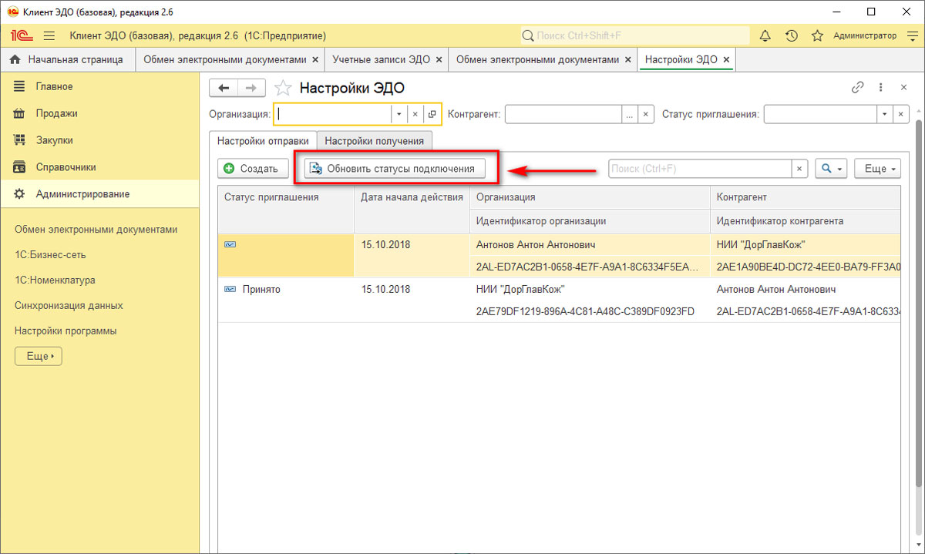The height and width of the screenshot is (554, 925).
Task: Clear the table search field
Action: tap(800, 168)
